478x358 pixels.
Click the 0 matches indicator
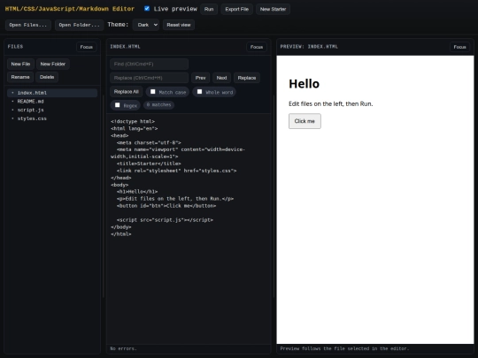(x=158, y=105)
